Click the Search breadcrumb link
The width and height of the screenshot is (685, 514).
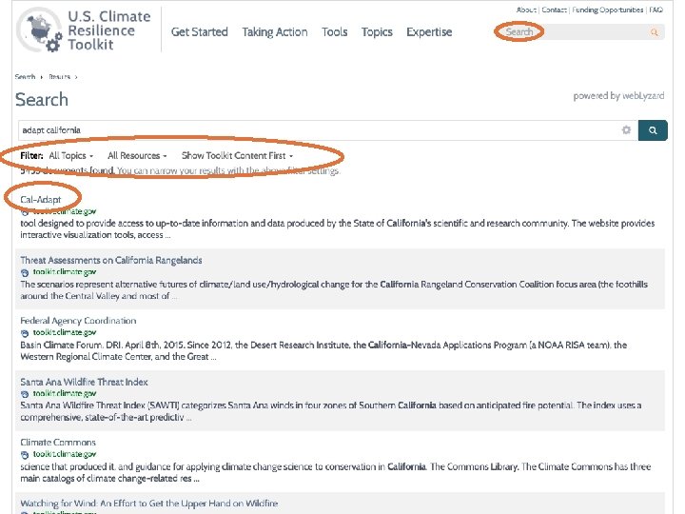(25, 77)
